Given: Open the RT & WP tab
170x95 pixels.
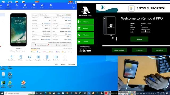Looking at the screenshot, I should 25,6.
